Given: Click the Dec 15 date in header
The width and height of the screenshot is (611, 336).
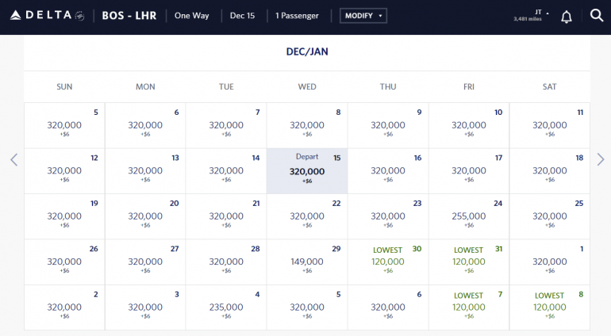Looking at the screenshot, I should pos(242,16).
